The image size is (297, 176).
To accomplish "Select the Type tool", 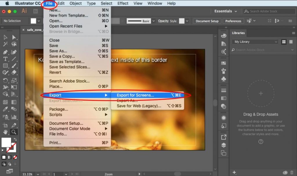I will [5, 59].
